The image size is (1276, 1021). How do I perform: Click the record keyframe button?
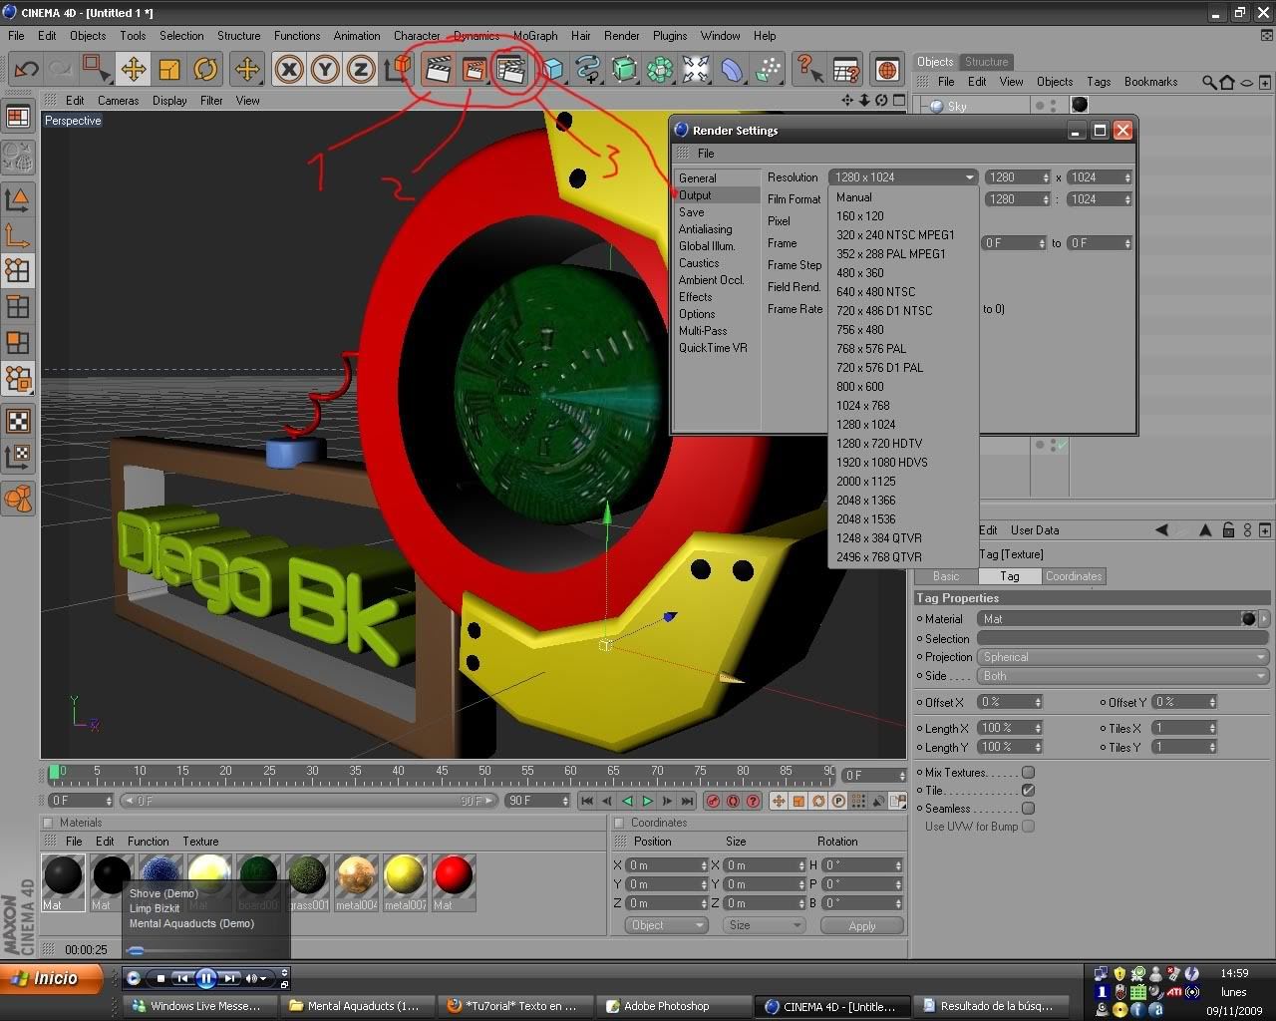[x=713, y=801]
